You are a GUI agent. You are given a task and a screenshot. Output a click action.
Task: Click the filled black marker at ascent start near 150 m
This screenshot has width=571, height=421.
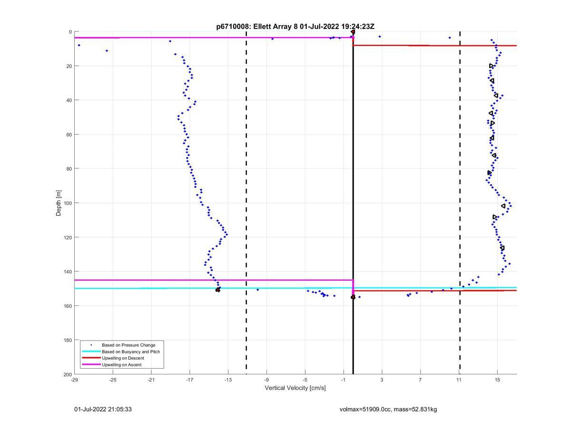217,290
